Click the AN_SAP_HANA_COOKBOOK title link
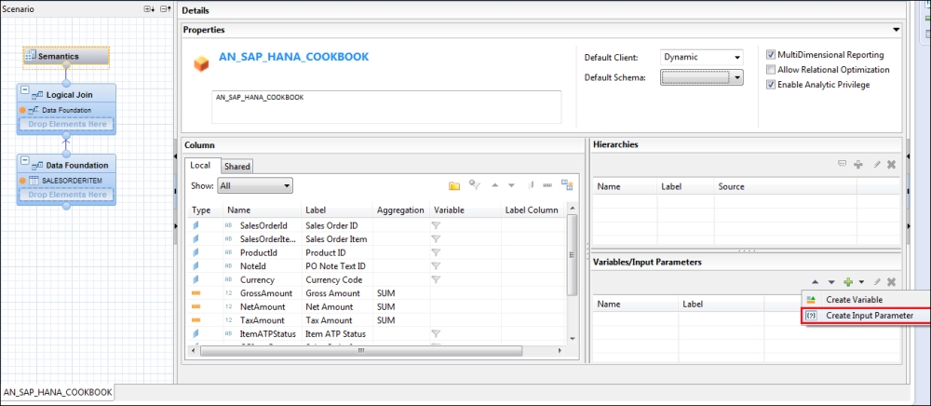 click(293, 57)
